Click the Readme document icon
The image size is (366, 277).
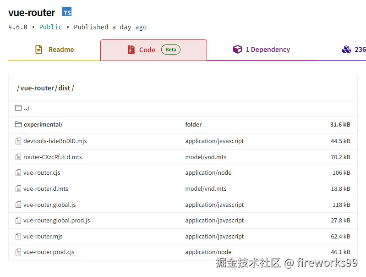pyautogui.click(x=39, y=50)
